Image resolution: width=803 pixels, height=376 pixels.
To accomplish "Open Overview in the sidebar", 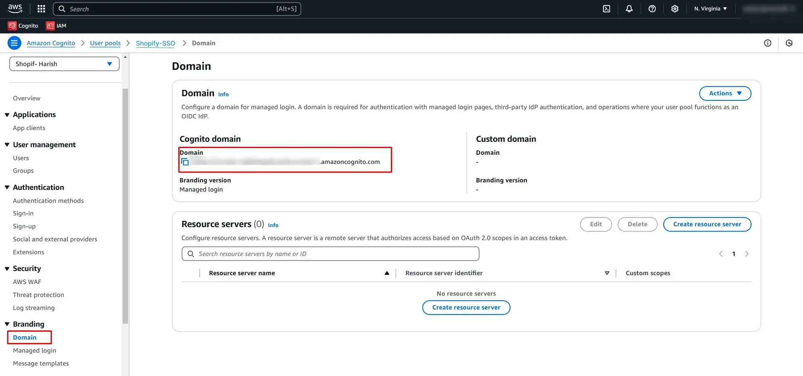I will click(27, 98).
